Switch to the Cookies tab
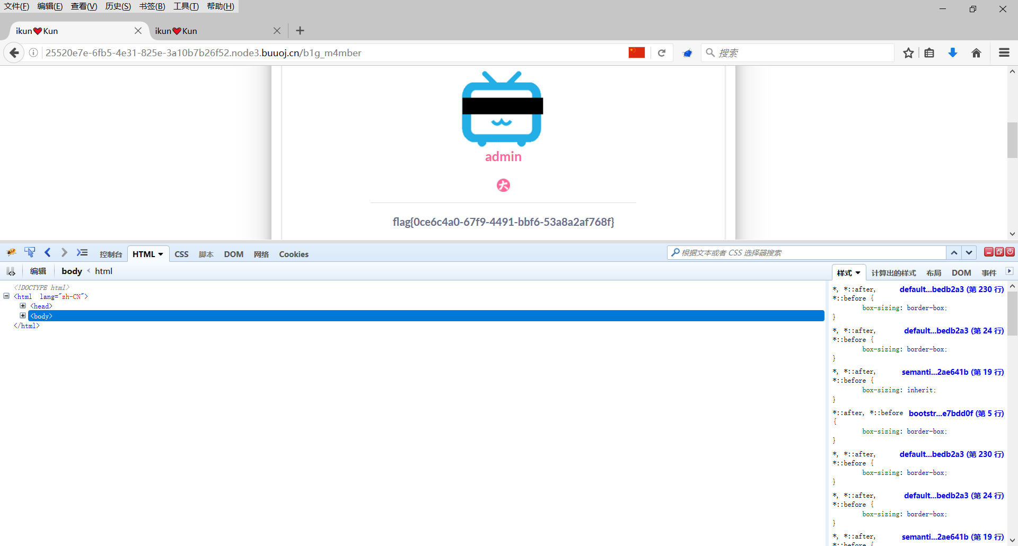The width and height of the screenshot is (1018, 546). 294,254
